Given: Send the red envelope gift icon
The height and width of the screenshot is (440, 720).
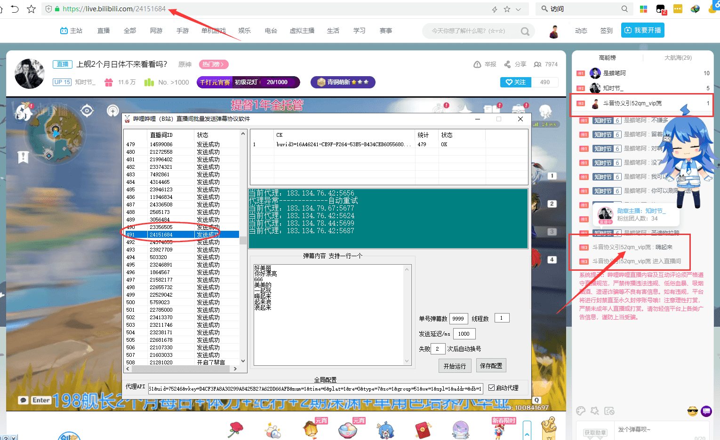Looking at the screenshot, I should pyautogui.click(x=423, y=430).
